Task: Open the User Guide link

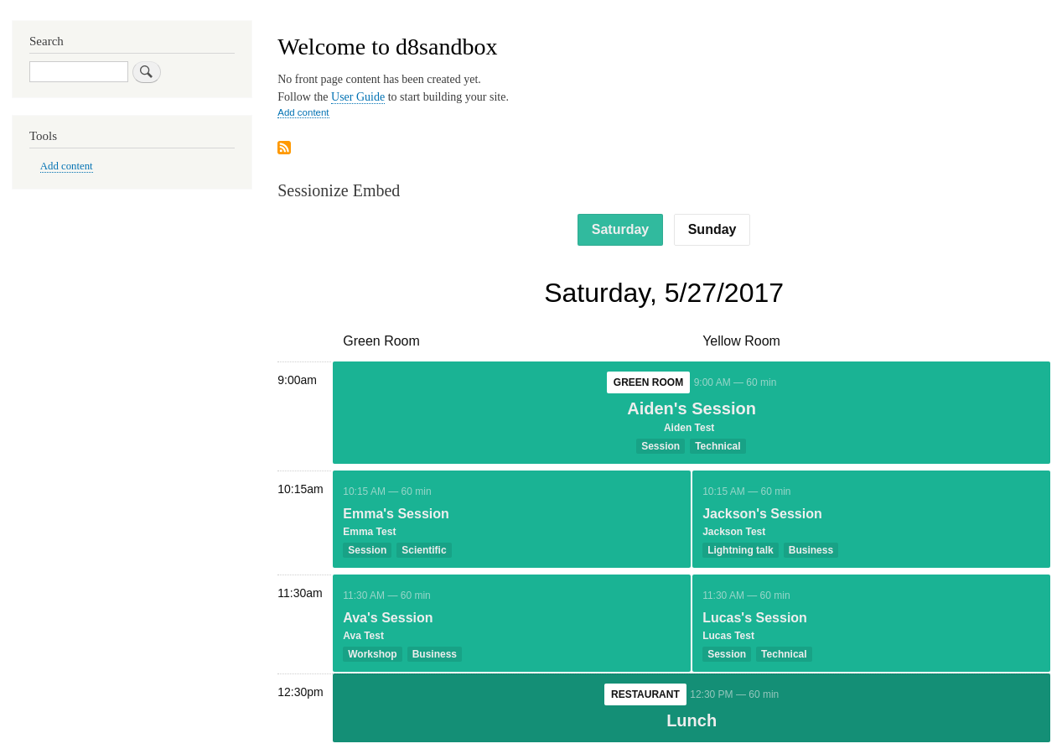Action: tap(357, 96)
